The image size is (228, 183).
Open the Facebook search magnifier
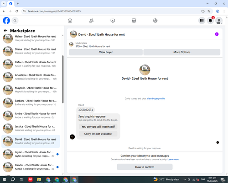(x=15, y=21)
